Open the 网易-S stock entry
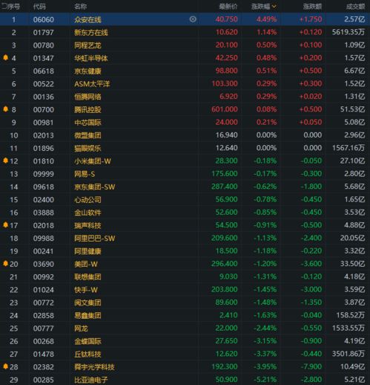This screenshot has height=385, width=370. (185, 174)
